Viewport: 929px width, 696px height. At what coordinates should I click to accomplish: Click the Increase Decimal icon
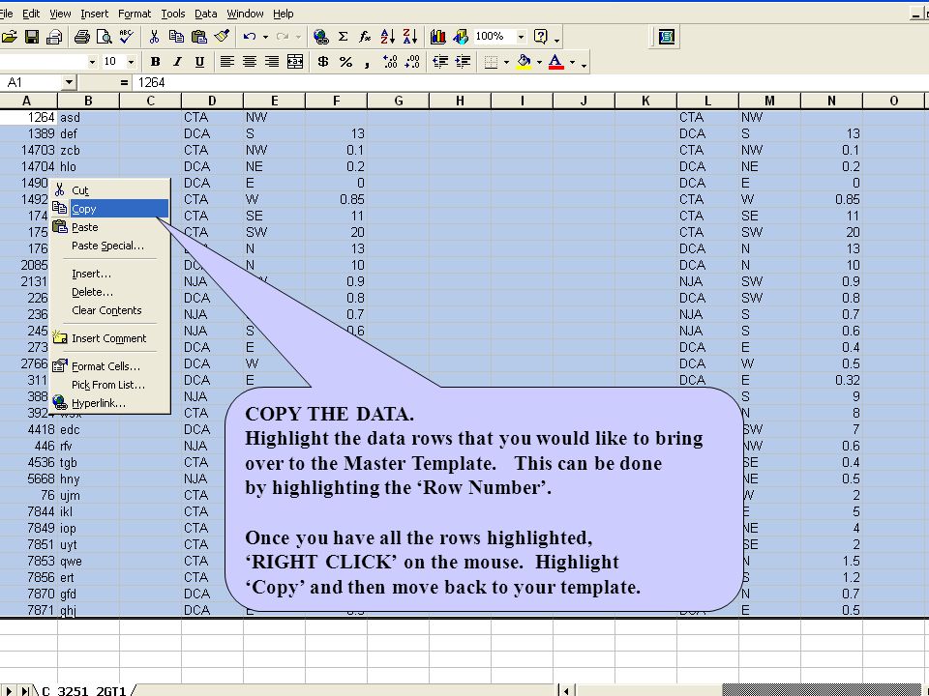tap(390, 62)
